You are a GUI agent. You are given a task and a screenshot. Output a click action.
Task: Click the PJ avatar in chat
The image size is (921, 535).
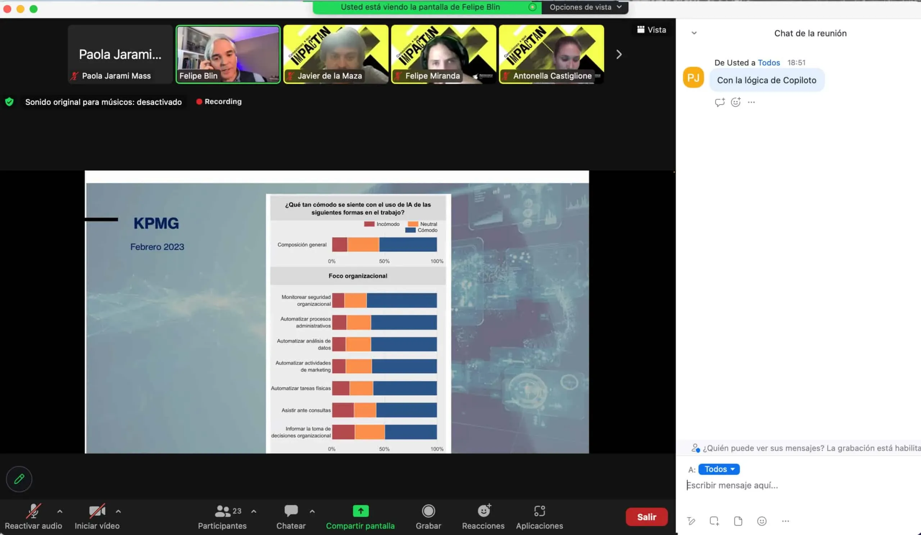tap(693, 77)
